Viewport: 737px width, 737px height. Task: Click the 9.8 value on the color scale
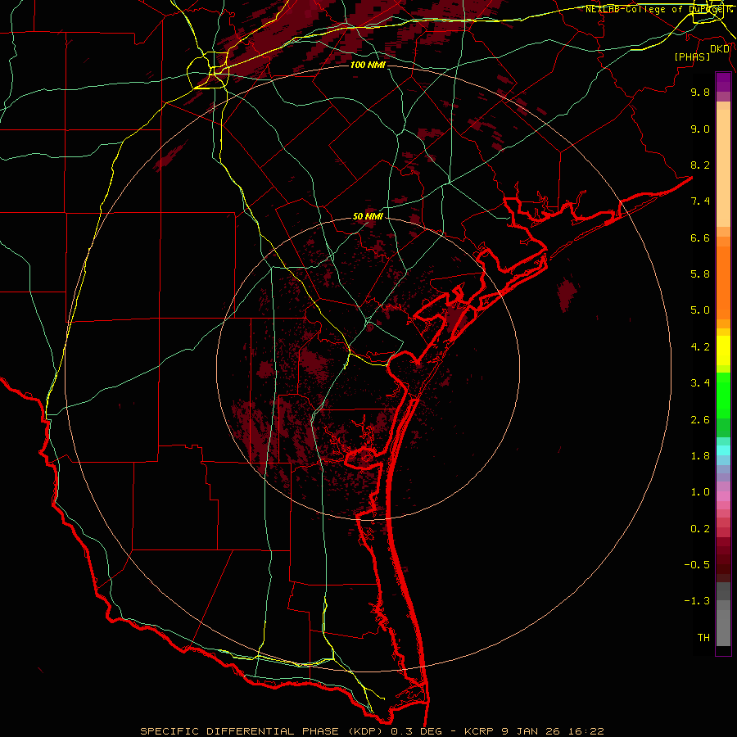(700, 92)
